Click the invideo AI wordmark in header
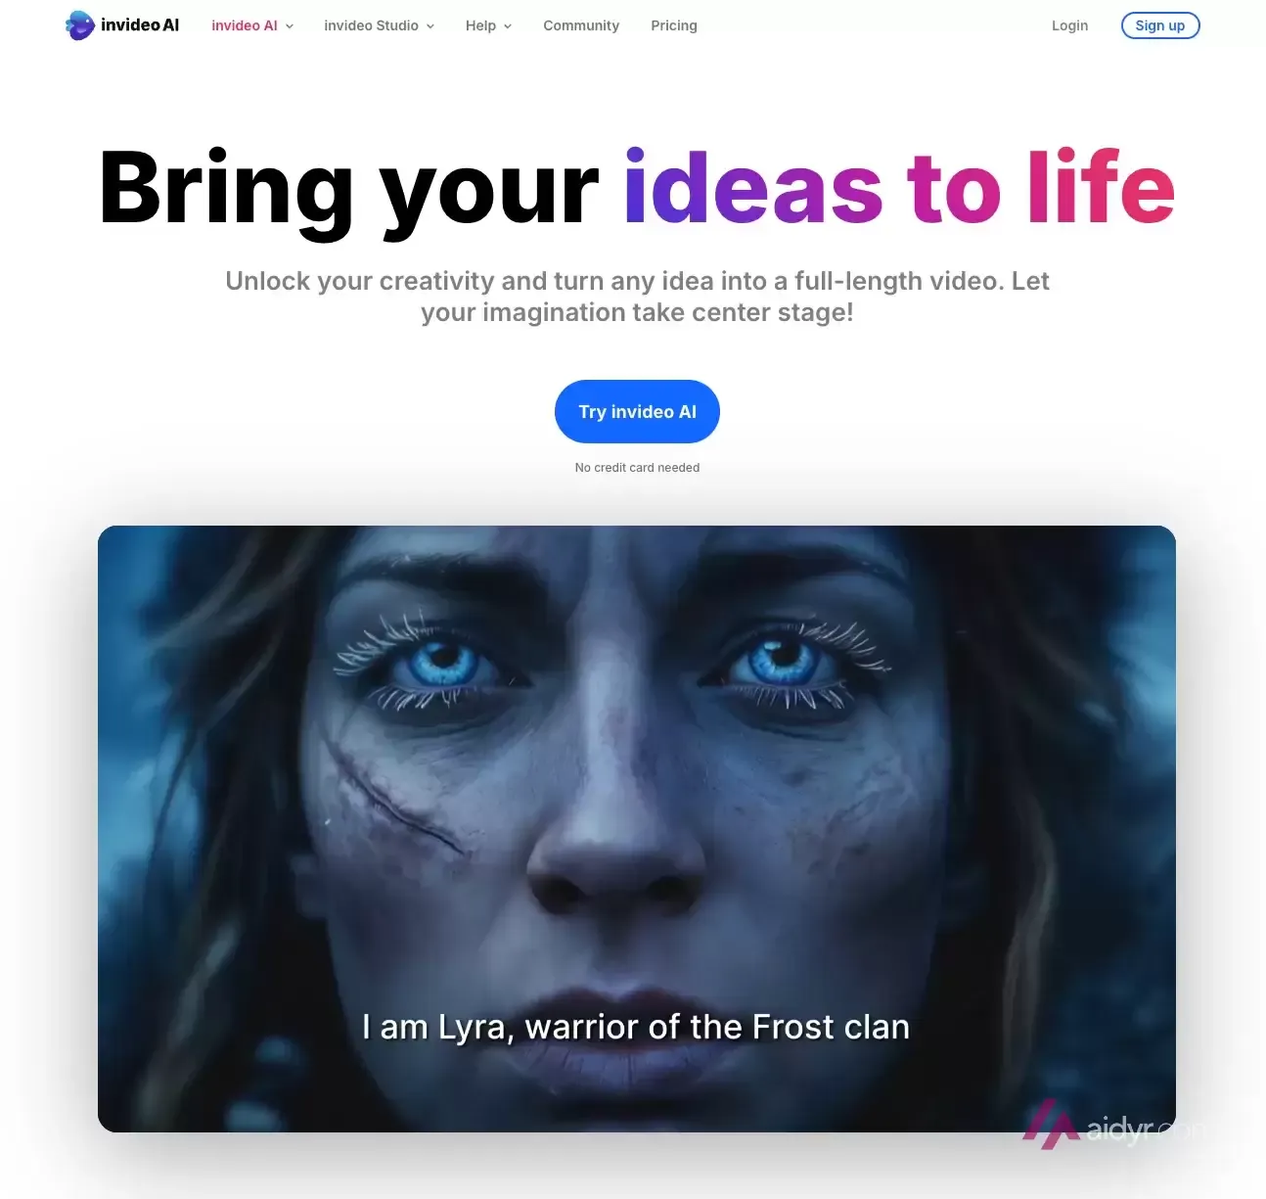The image size is (1266, 1199). (x=140, y=25)
